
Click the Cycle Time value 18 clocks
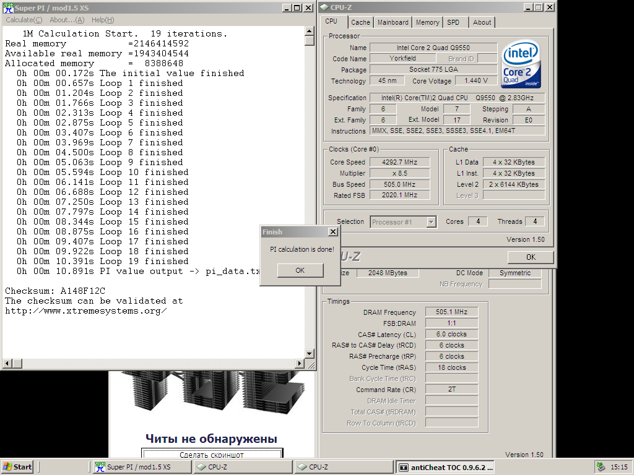point(451,367)
